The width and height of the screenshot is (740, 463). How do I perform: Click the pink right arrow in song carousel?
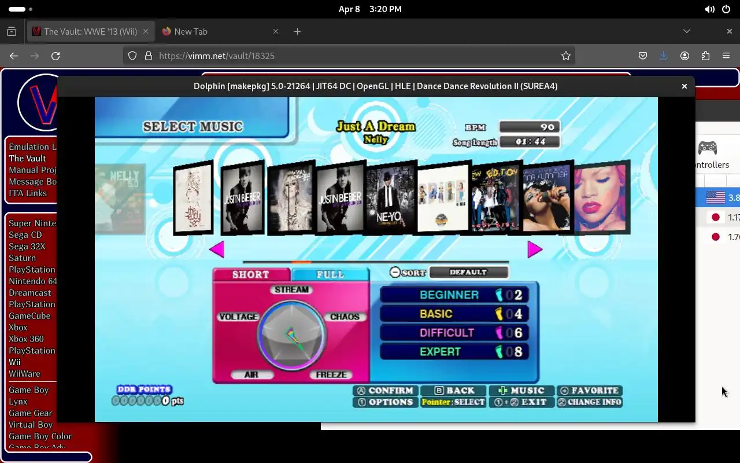click(x=535, y=249)
